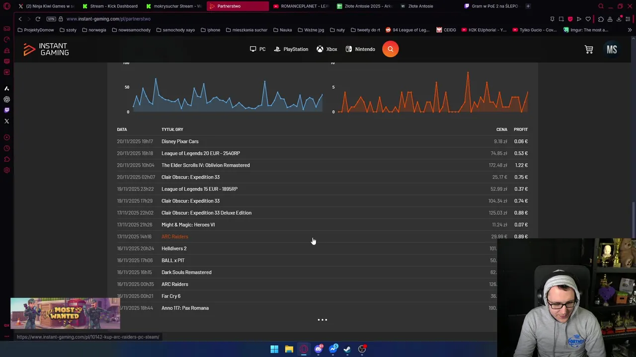Open Steam from taskbar
This screenshot has height=357, width=636.
pyautogui.click(x=347, y=349)
